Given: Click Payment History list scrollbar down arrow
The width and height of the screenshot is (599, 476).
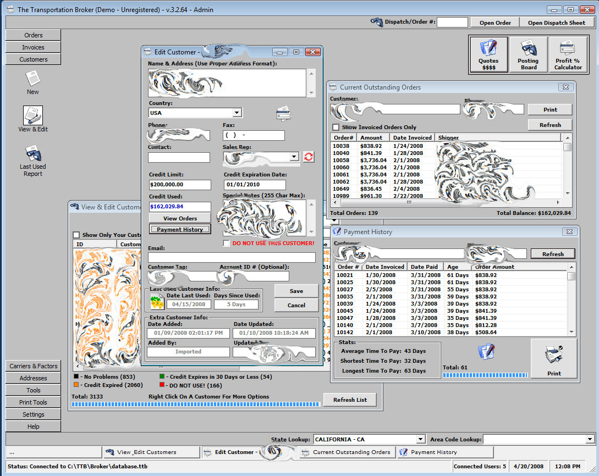Looking at the screenshot, I should [571, 332].
